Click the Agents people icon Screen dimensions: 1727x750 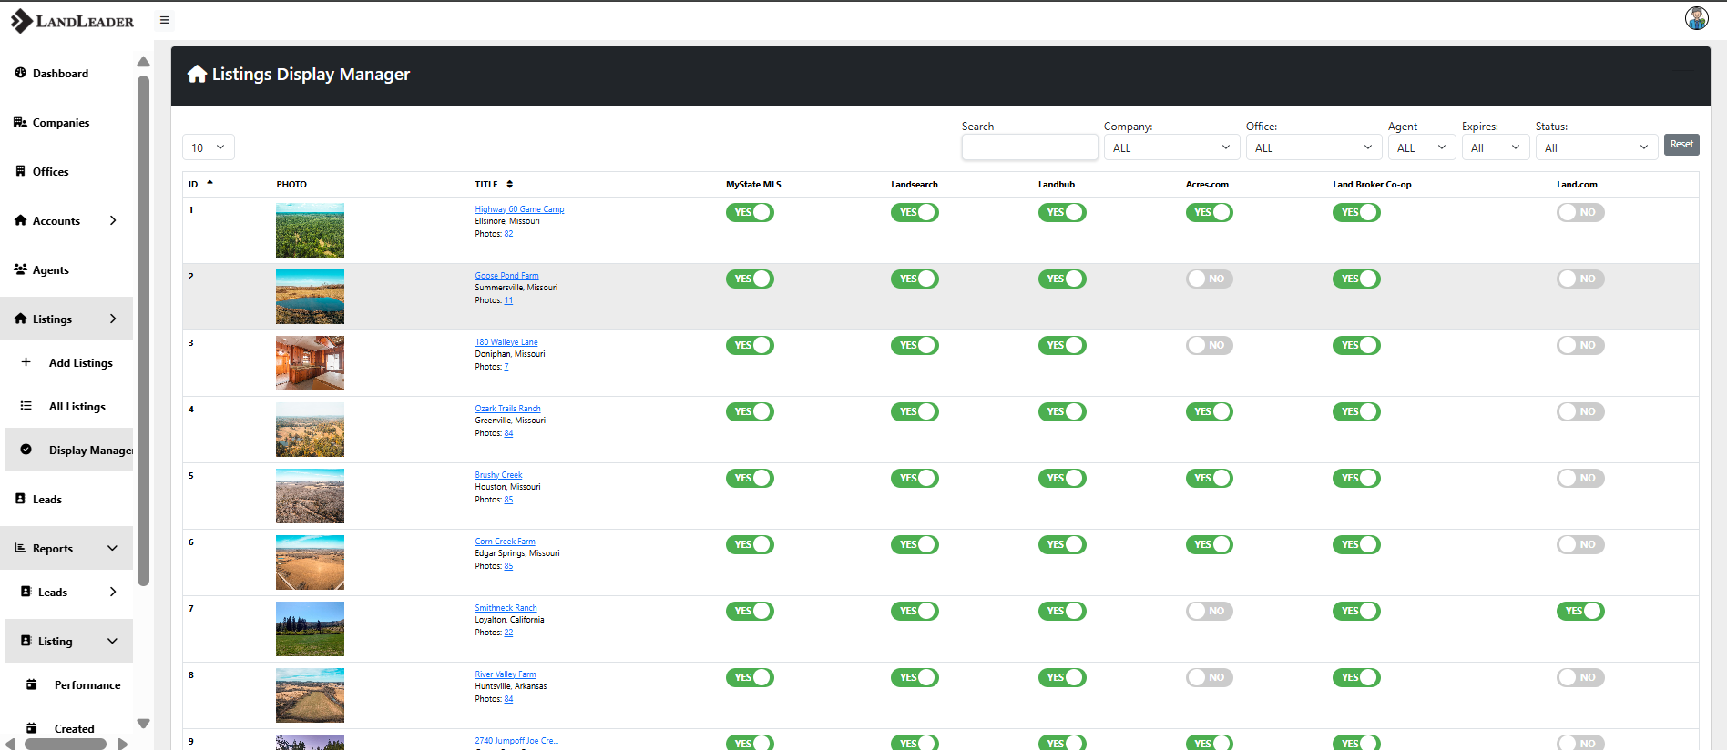click(20, 269)
